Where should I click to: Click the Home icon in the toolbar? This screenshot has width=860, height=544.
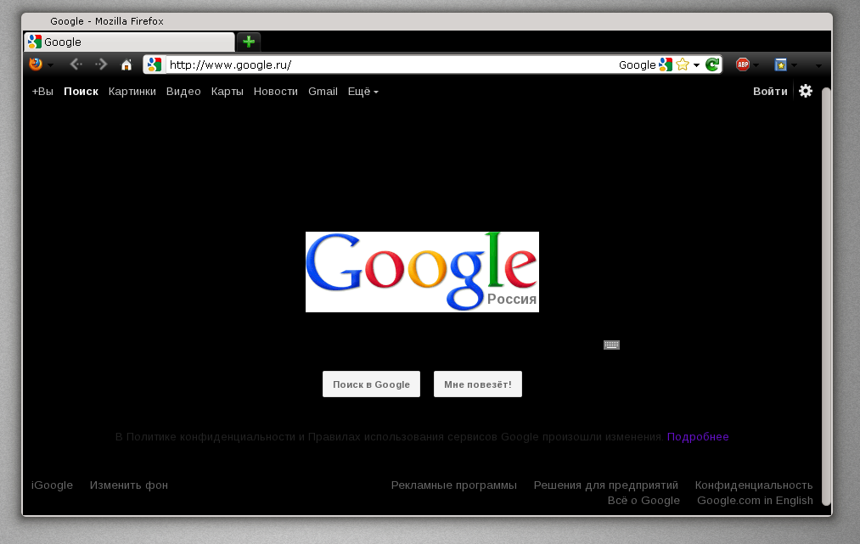(126, 64)
